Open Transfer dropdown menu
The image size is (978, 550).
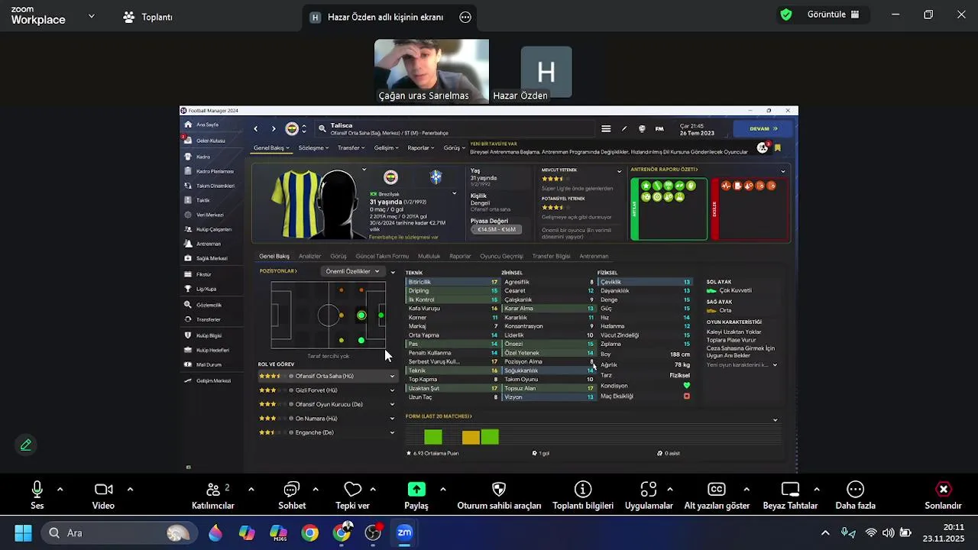click(x=351, y=148)
